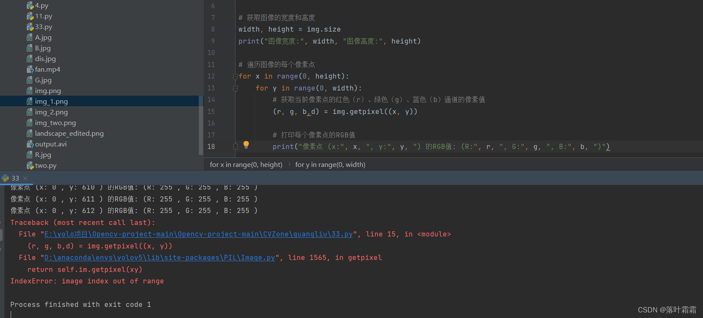Click the Python file icon beside 11.py
703x318 pixels.
(30, 16)
